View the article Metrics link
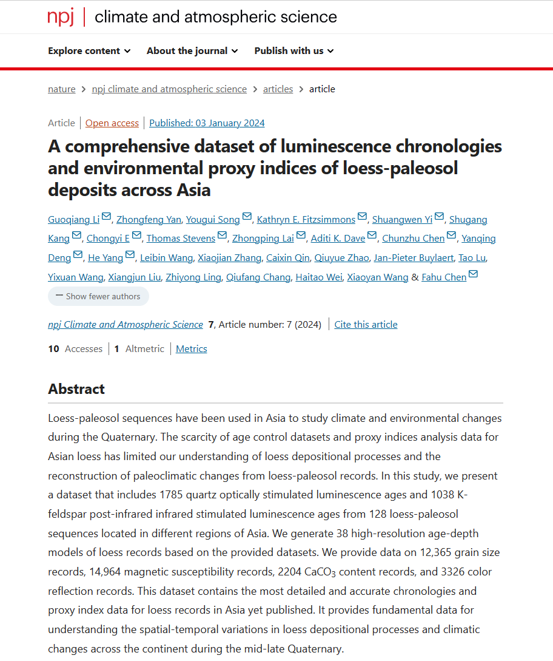553x661 pixels. click(192, 349)
